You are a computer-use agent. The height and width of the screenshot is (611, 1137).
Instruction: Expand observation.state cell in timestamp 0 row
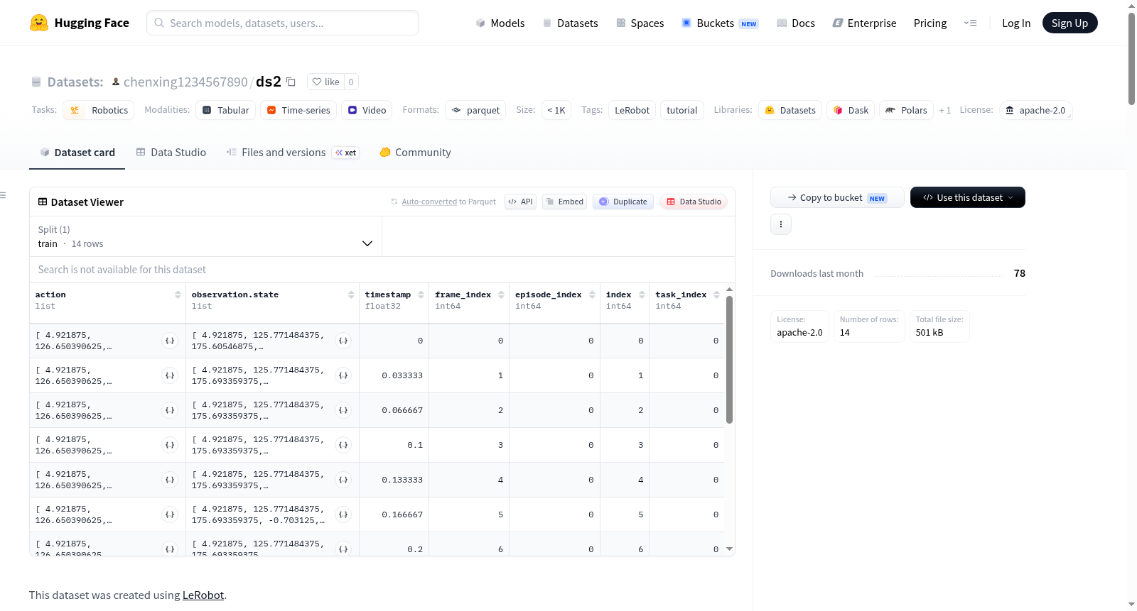tap(344, 341)
